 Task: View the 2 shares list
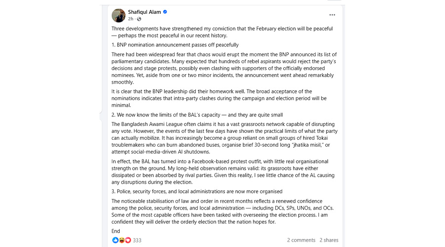pos(329,240)
